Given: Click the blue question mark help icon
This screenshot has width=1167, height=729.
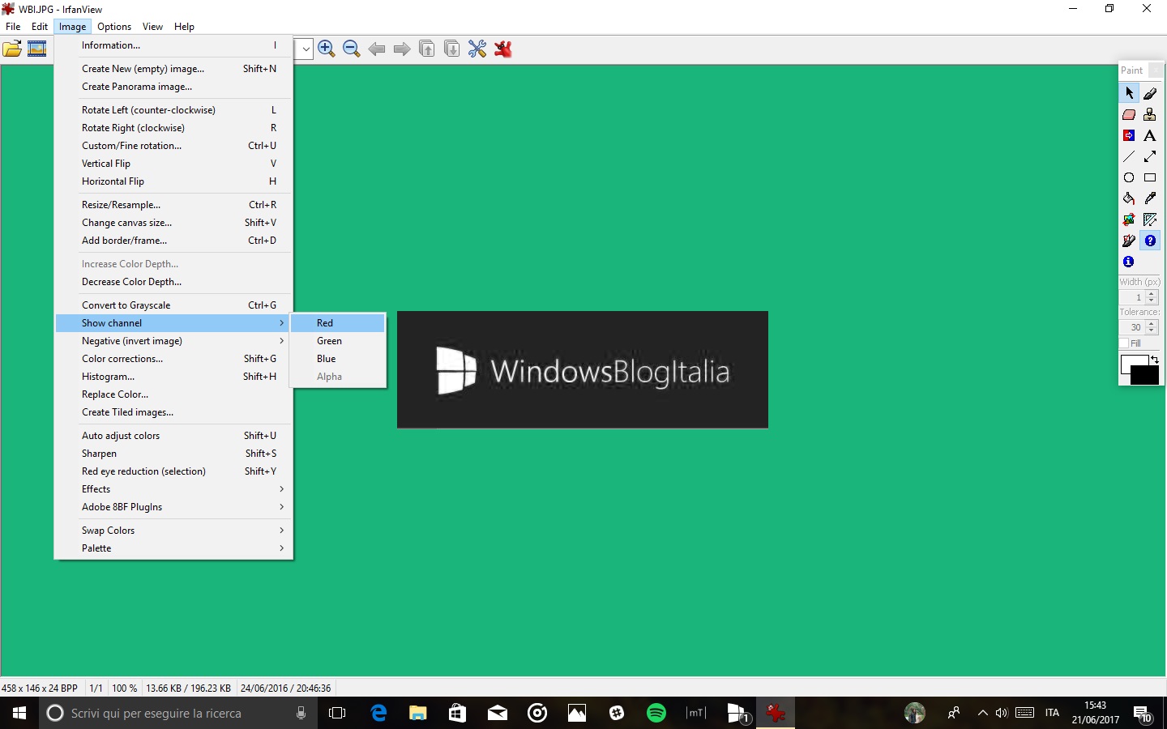Looking at the screenshot, I should [x=1150, y=241].
